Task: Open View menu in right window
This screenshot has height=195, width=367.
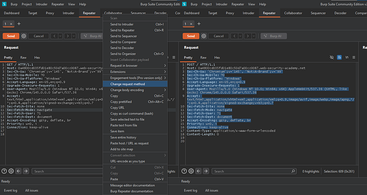Action: [252, 4]
